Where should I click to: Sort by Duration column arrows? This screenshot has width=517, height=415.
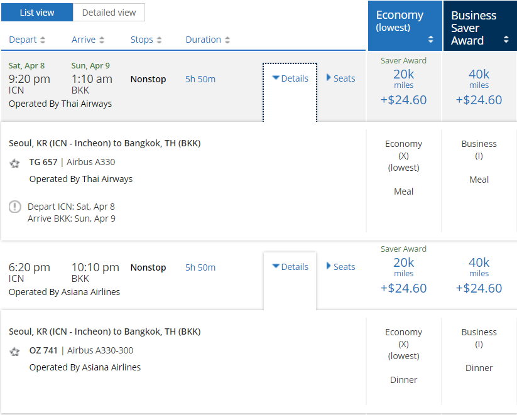[227, 40]
